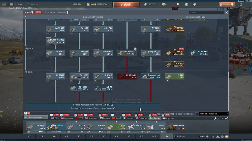Open the hamburger main menu

pyautogui.click(x=11, y=5)
